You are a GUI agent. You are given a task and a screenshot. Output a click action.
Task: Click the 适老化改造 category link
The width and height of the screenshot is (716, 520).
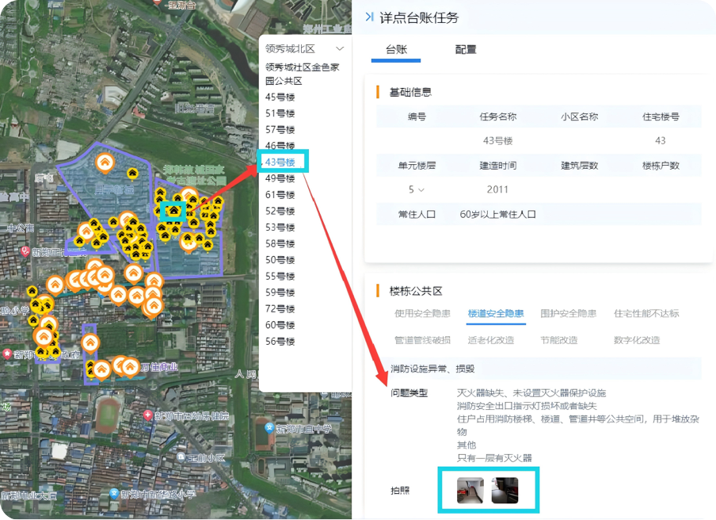pyautogui.click(x=490, y=340)
